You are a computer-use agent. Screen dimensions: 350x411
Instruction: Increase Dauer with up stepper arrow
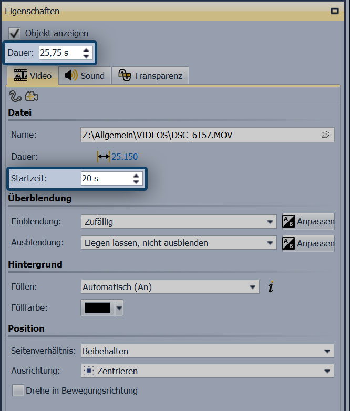click(86, 49)
